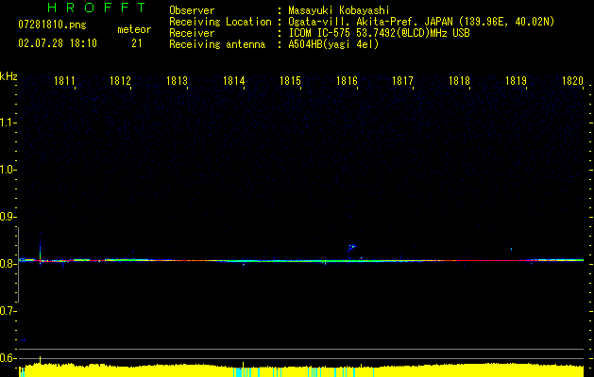Viewport: 594px width, 377px height.
Task: Select the file name 07281810.png
Action: tap(52, 25)
